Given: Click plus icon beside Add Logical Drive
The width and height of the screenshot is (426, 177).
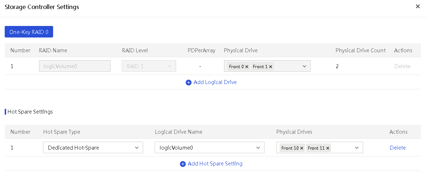Looking at the screenshot, I should (x=189, y=83).
